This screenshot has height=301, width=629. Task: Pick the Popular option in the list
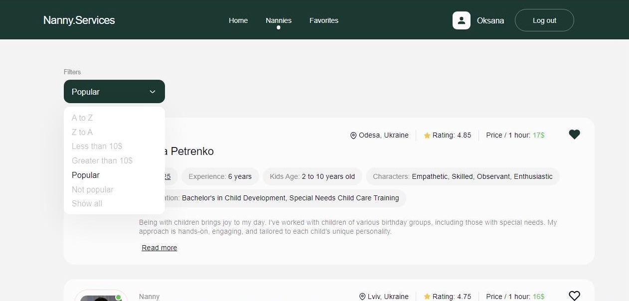click(86, 175)
